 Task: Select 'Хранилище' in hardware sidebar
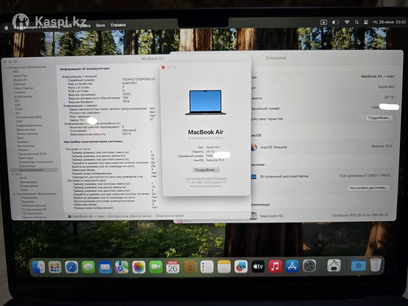click(27, 166)
